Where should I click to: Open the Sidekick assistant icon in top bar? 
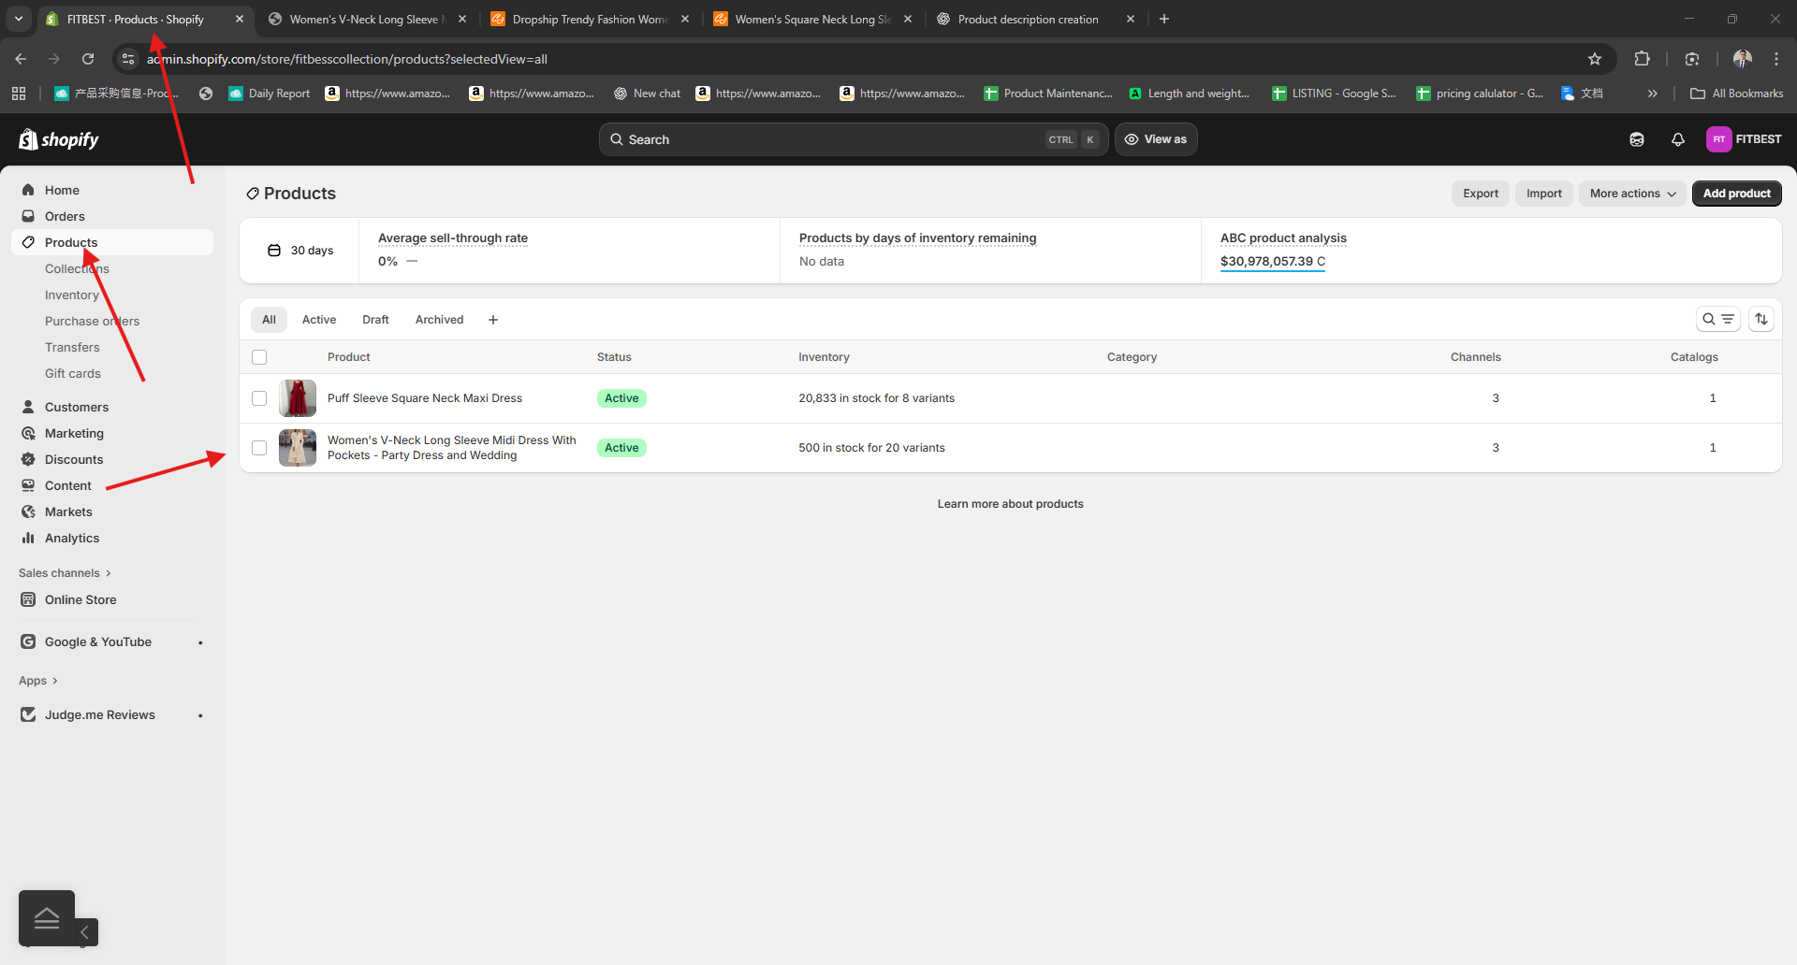1636,139
